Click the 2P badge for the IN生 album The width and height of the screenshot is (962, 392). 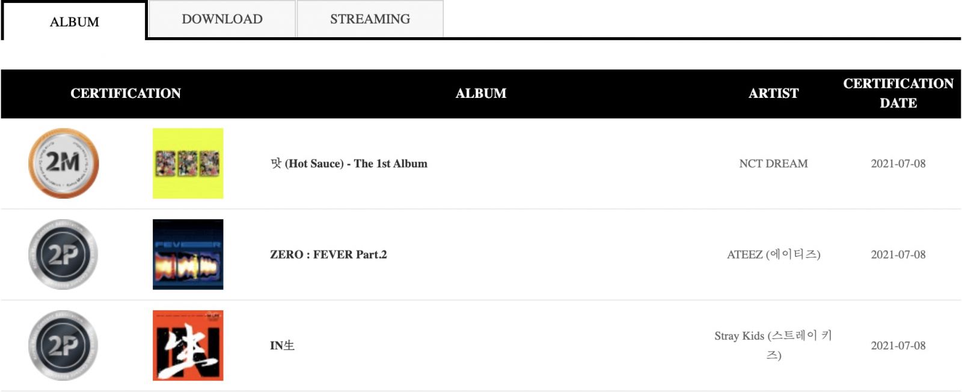click(x=64, y=346)
